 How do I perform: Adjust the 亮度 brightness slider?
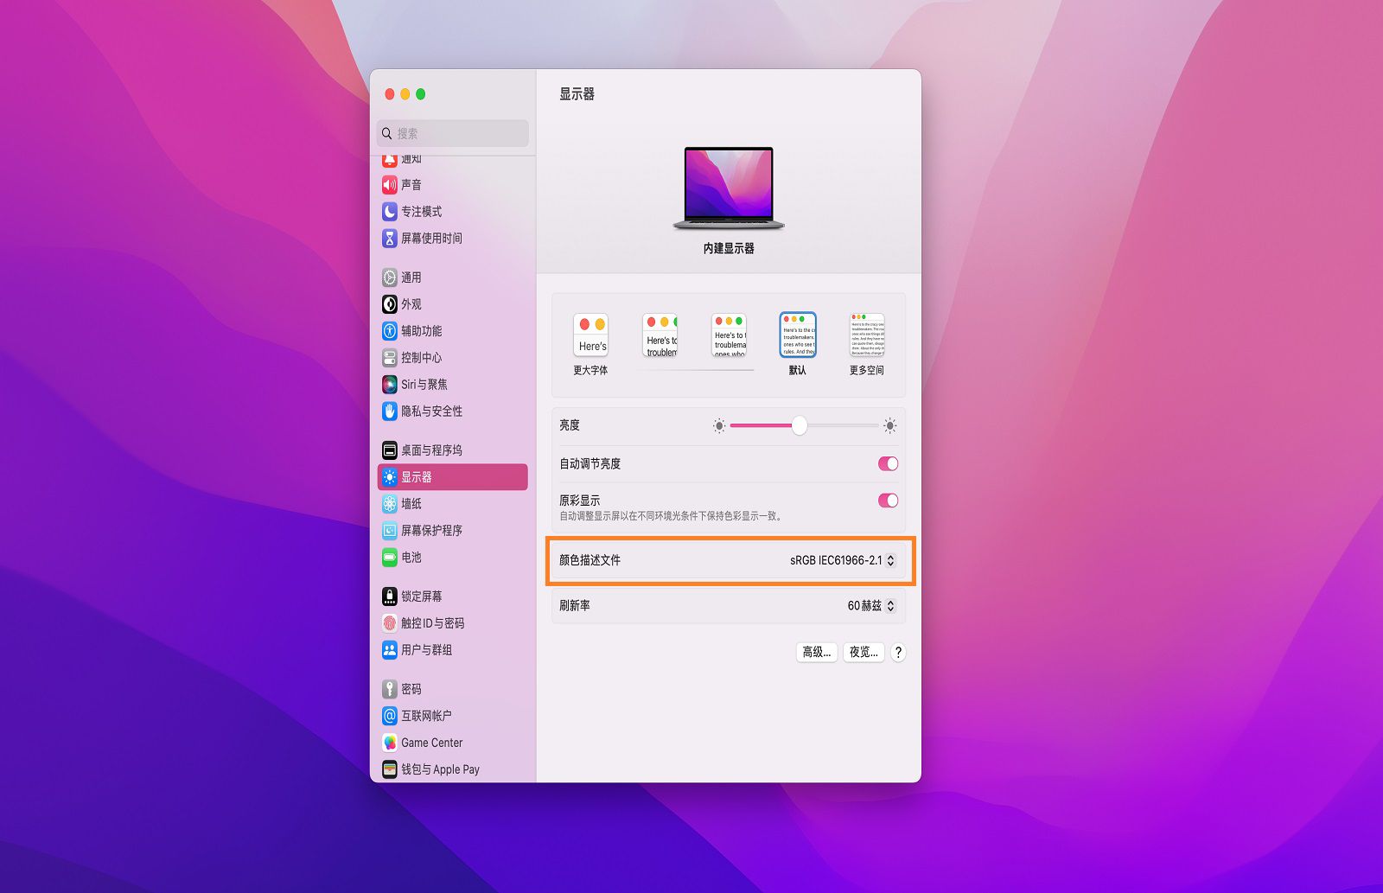(x=800, y=425)
